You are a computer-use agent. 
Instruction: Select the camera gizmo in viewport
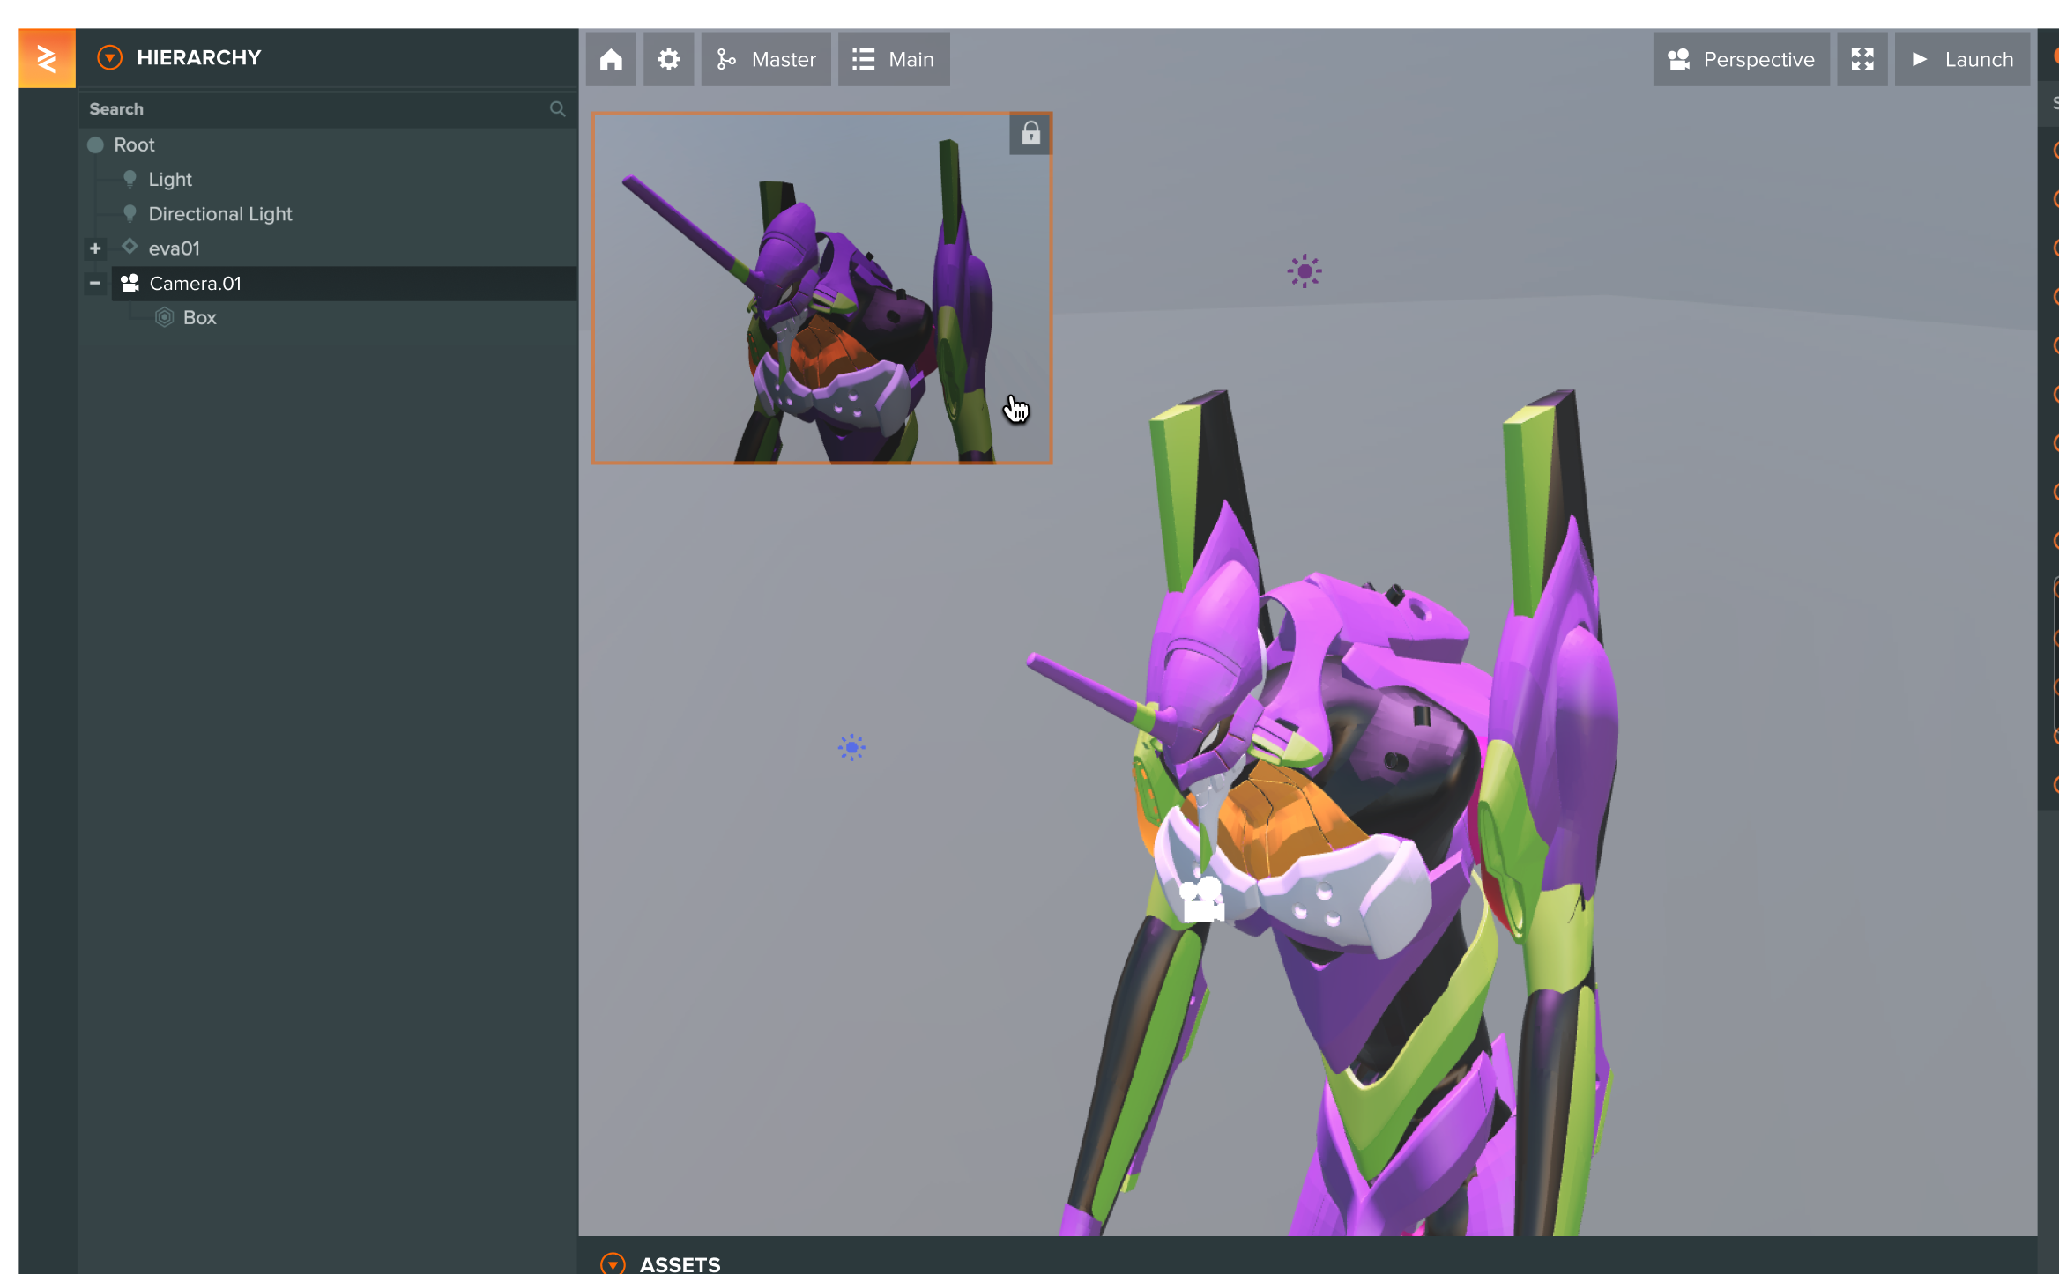click(1202, 900)
